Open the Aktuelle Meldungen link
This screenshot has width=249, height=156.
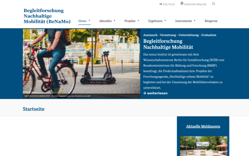pyautogui.click(x=203, y=126)
